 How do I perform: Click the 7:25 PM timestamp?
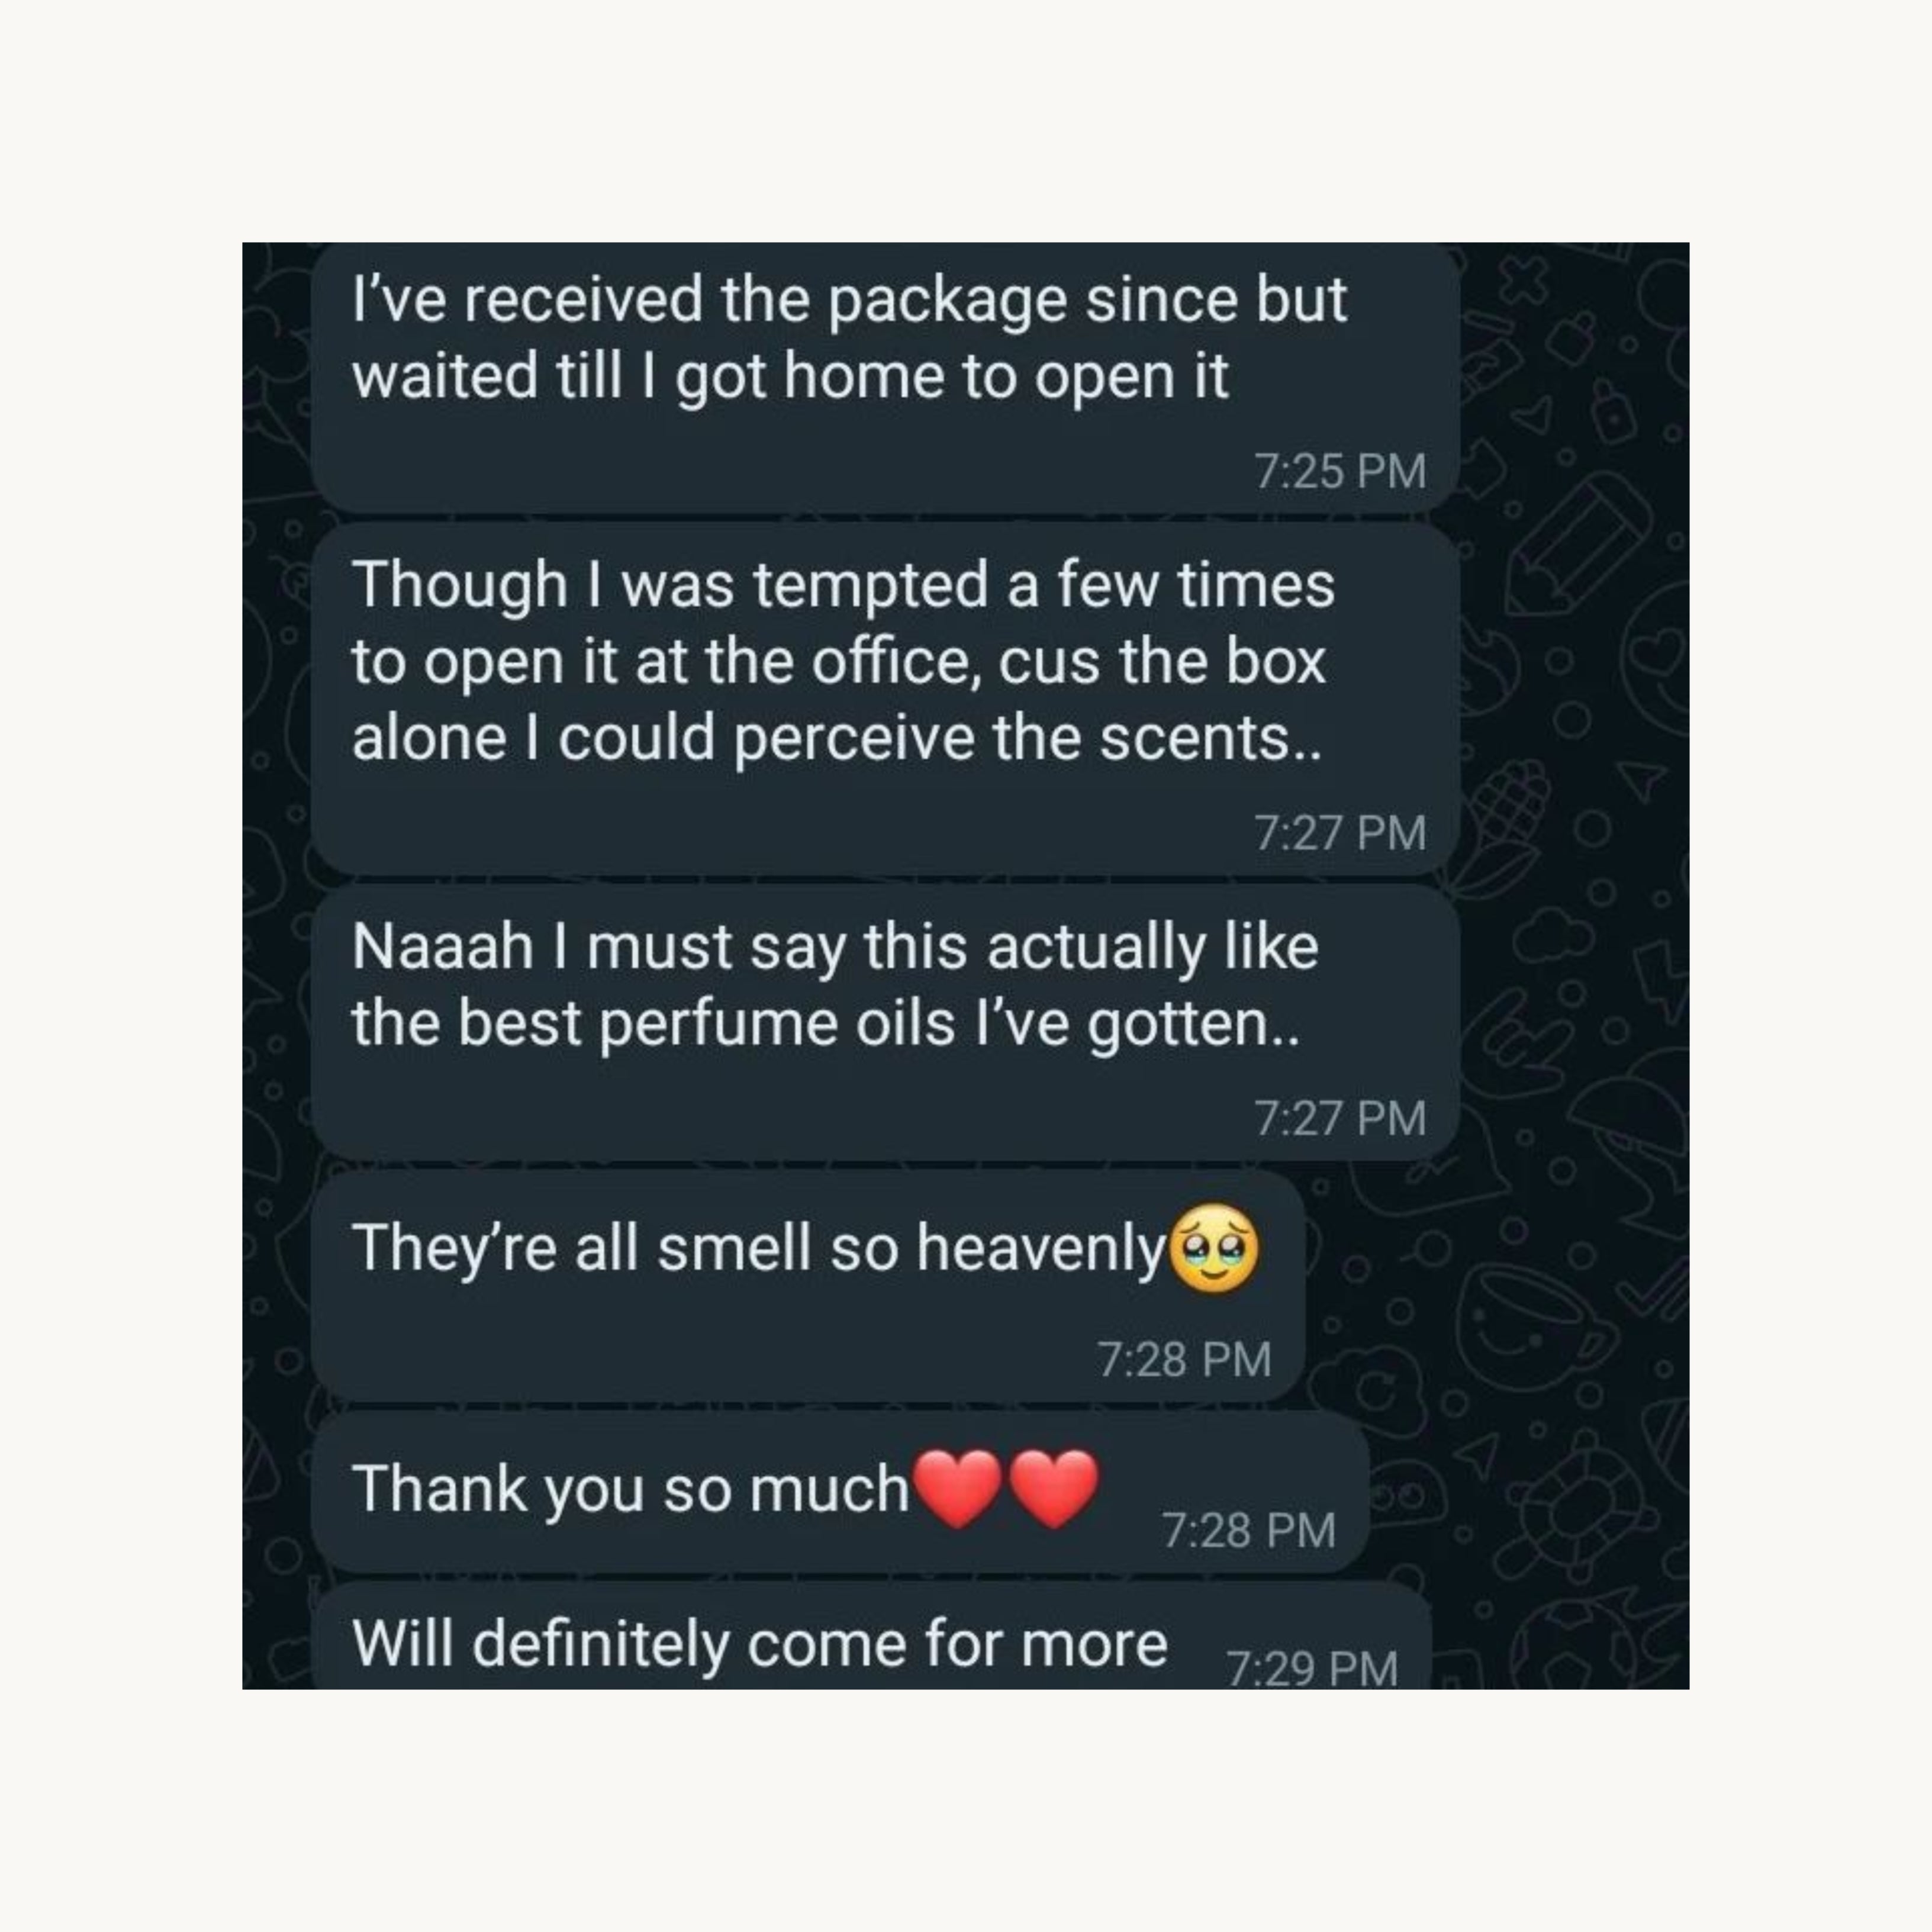click(1340, 471)
